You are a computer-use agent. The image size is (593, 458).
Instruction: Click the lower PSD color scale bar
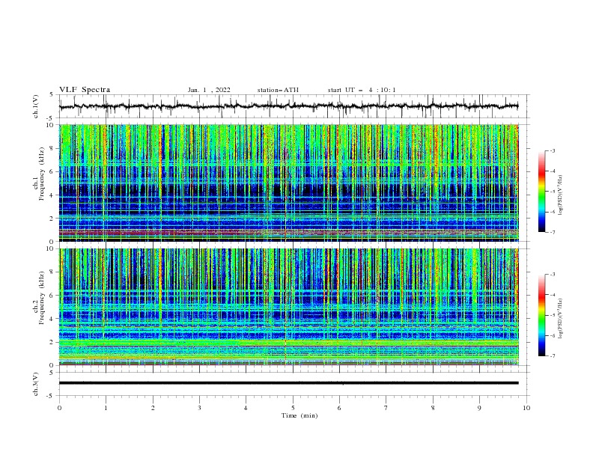pos(541,315)
